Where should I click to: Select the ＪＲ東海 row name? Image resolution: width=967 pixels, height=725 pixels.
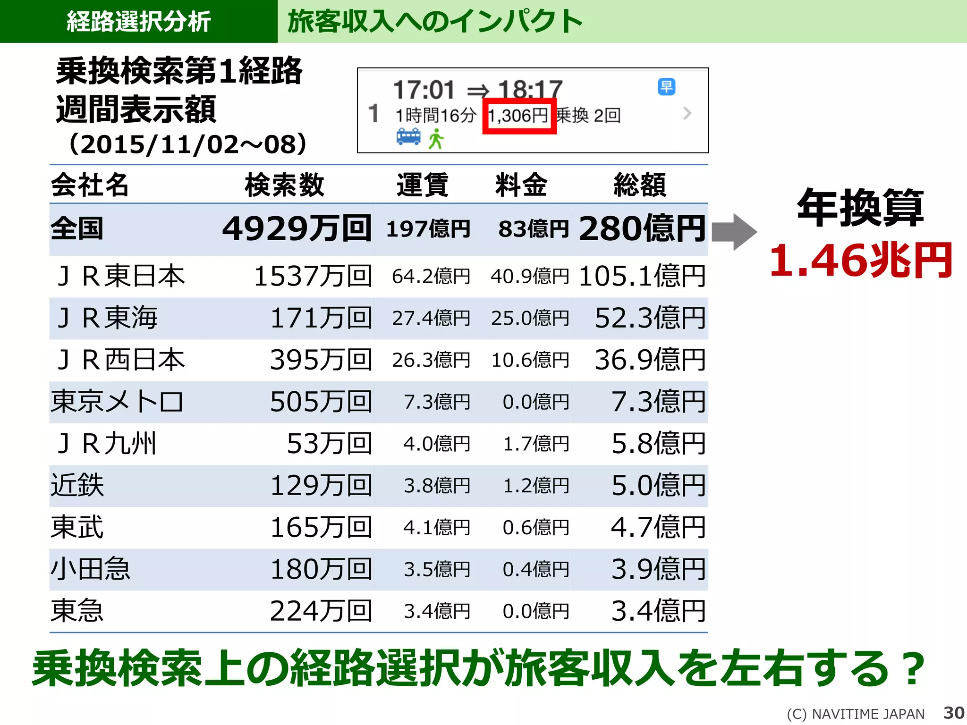[107, 318]
